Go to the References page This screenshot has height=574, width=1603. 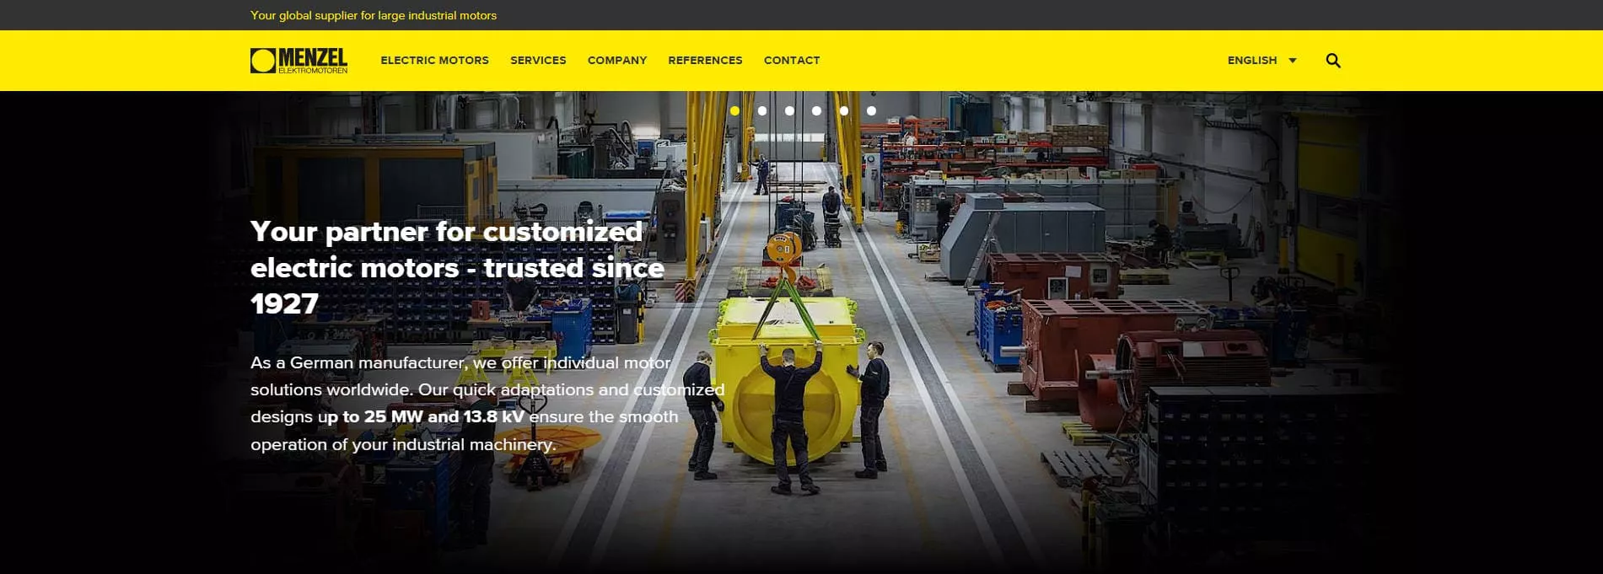705,61
